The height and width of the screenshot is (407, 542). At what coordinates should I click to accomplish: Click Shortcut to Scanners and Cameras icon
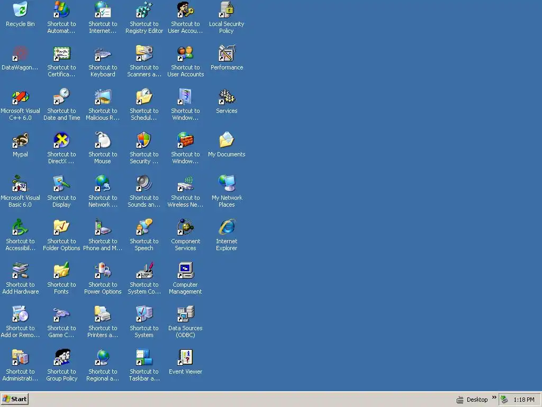[144, 54]
